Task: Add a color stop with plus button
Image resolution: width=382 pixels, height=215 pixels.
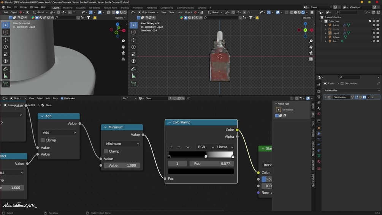Action: [x=171, y=147]
